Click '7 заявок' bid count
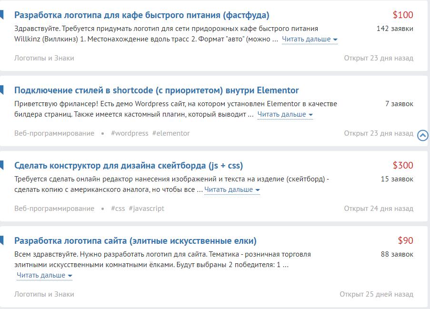This screenshot has height=309, width=430. (399, 104)
